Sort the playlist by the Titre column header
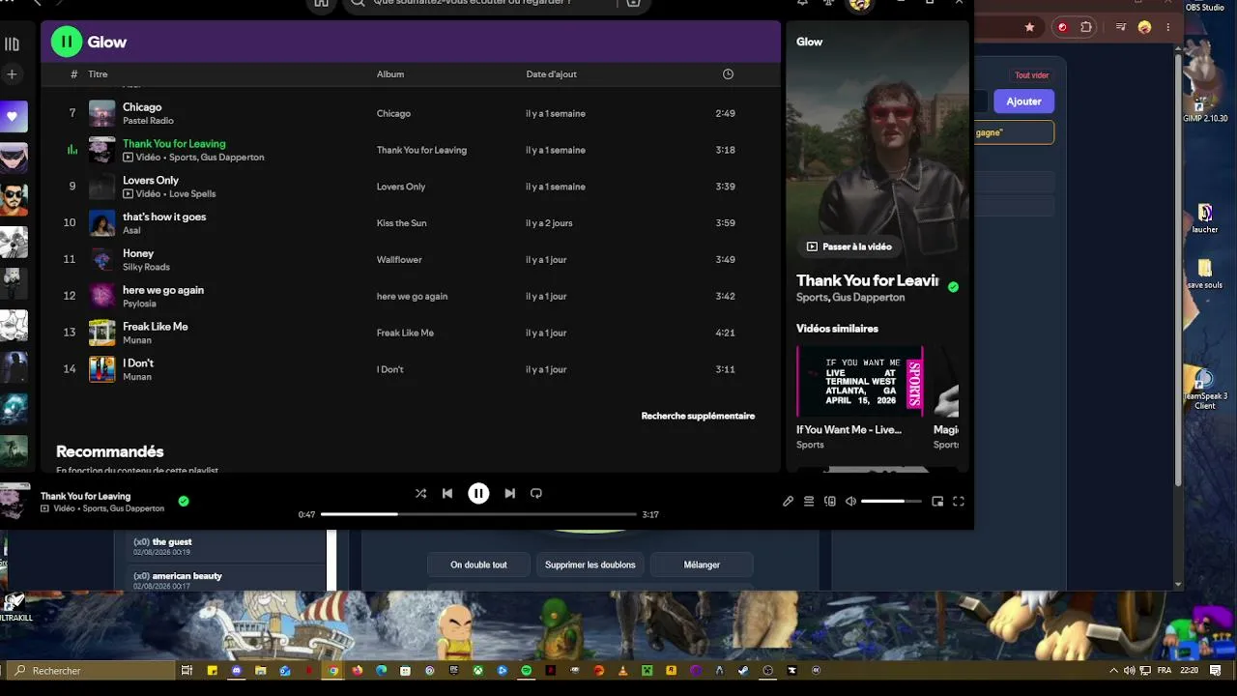Viewport: 1237px width, 696px height. [x=98, y=74]
